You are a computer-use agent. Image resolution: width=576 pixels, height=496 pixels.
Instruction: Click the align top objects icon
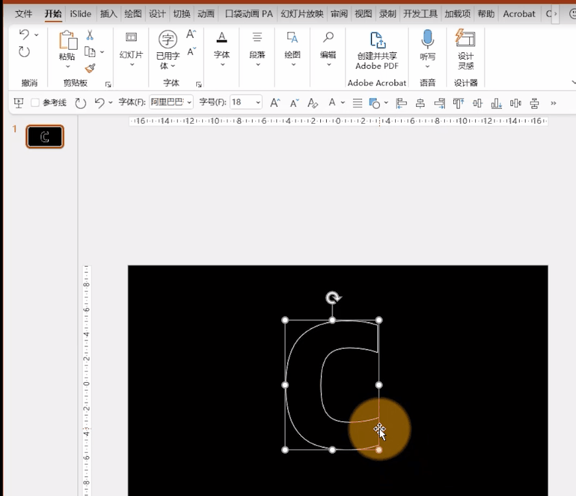459,103
